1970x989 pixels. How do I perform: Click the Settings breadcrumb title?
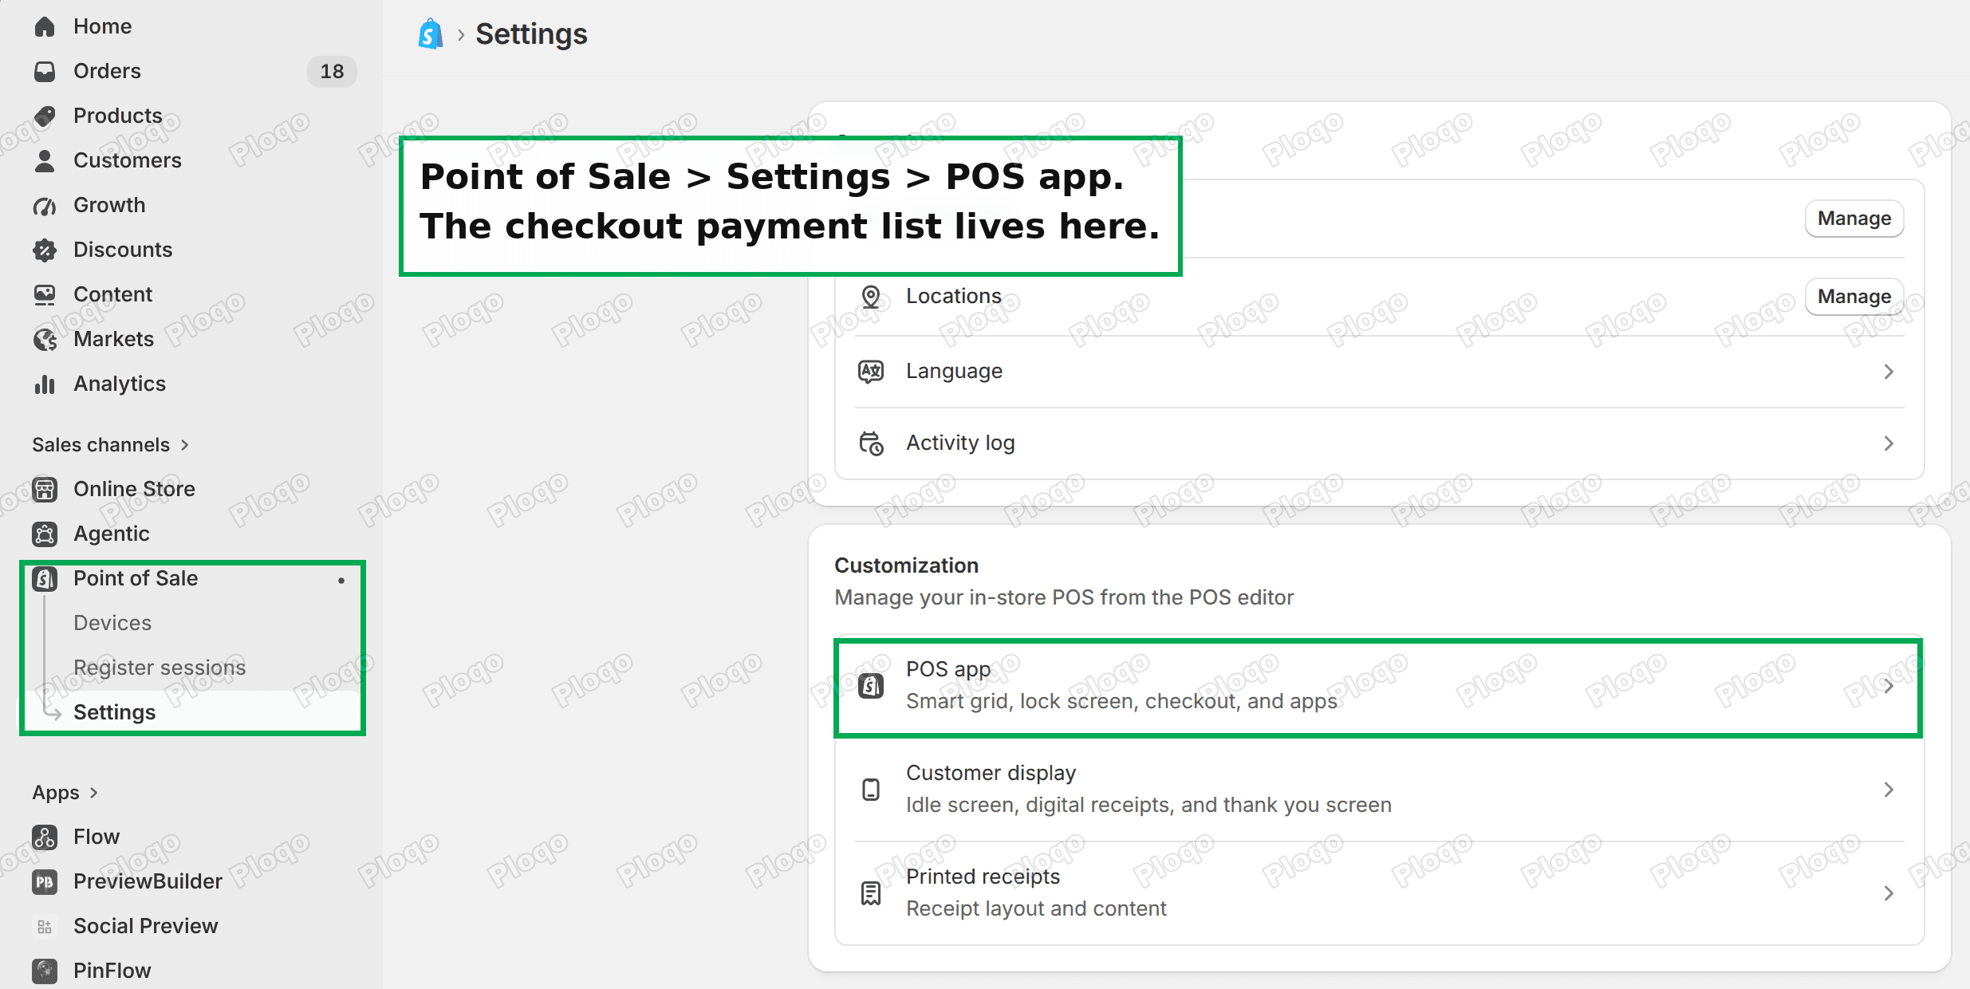coord(531,34)
